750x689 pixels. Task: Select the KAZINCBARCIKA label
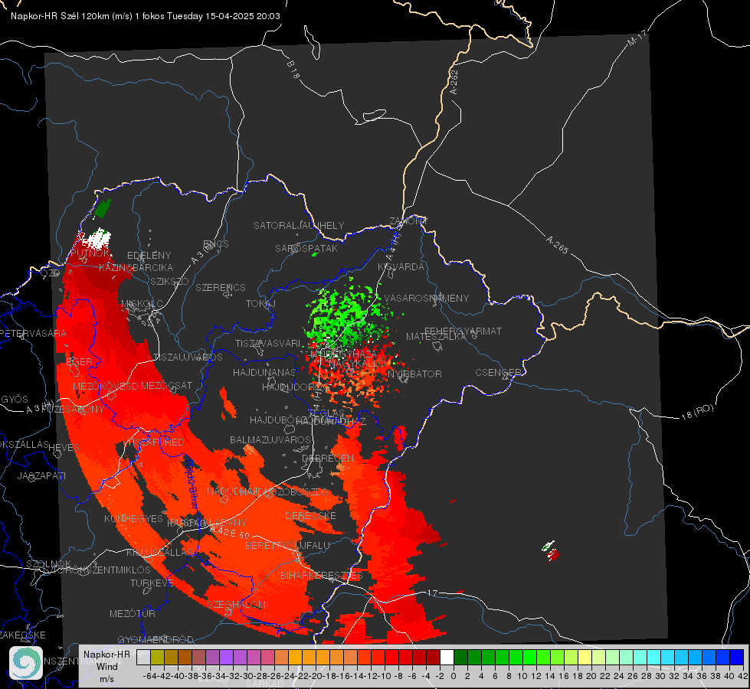(136, 268)
